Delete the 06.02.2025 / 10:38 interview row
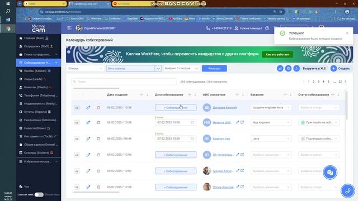This screenshot has height=201, width=358. [x=98, y=122]
